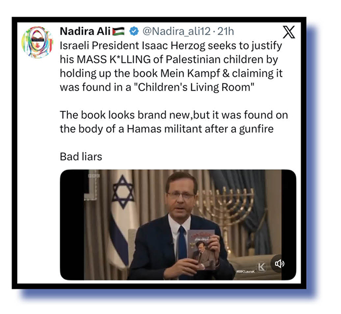This screenshot has height=314, width=341.
Task: Click the book held up in the video
Action: click(x=201, y=250)
